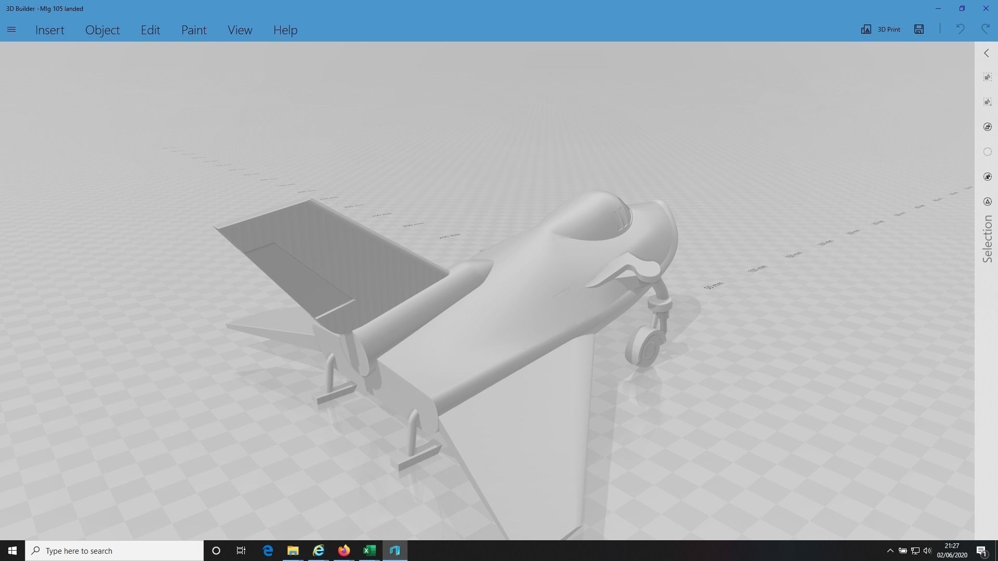Open the View menu
998x561 pixels.
(x=240, y=30)
